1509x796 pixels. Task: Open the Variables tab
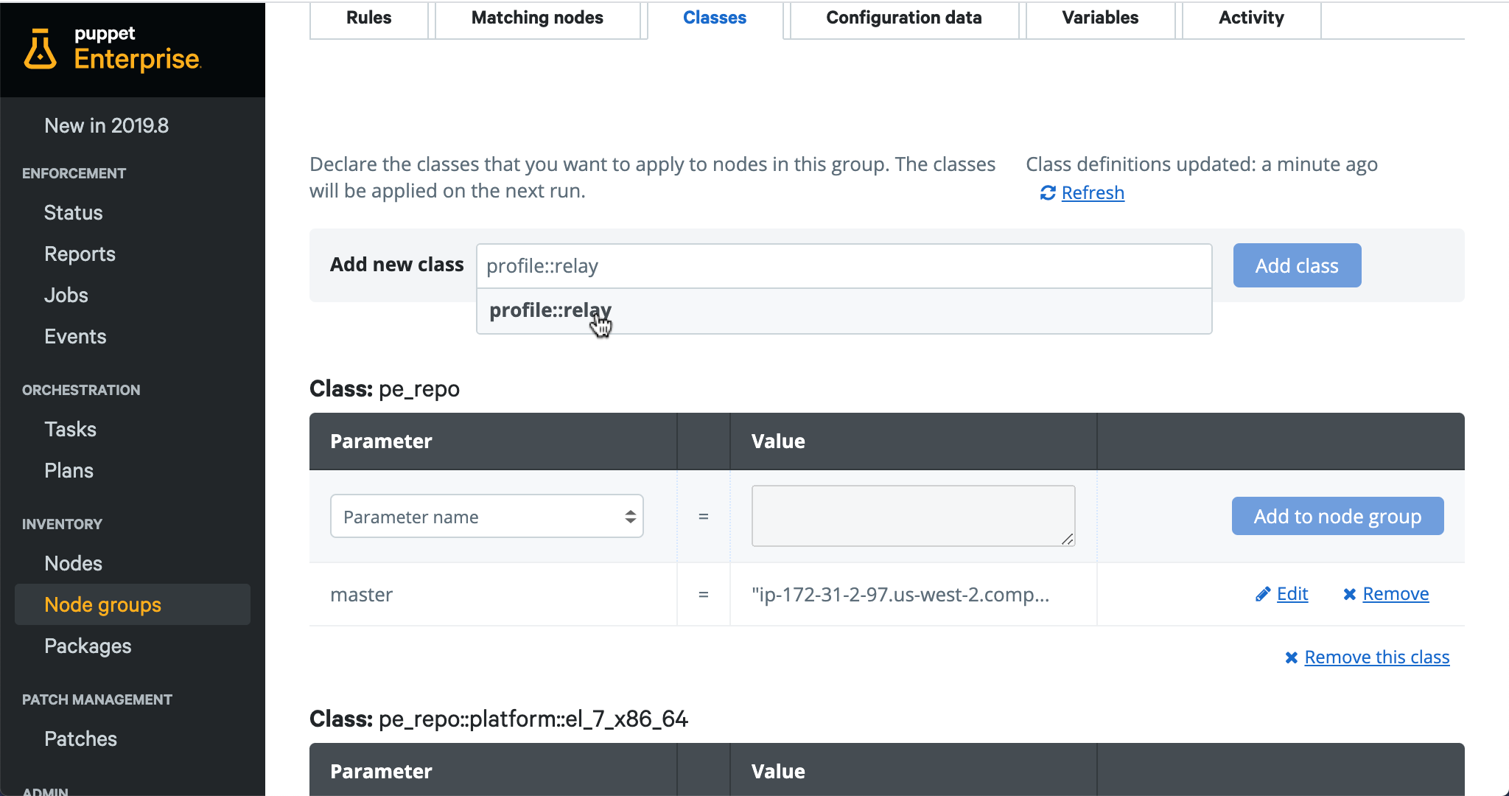click(1100, 18)
